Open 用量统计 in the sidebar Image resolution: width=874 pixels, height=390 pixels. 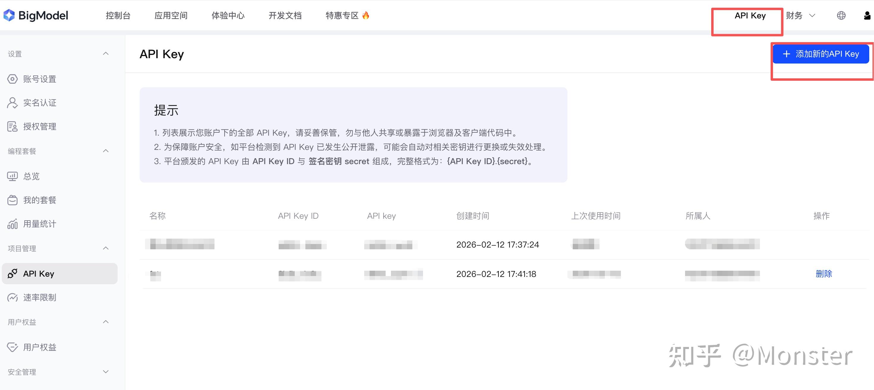(39, 224)
